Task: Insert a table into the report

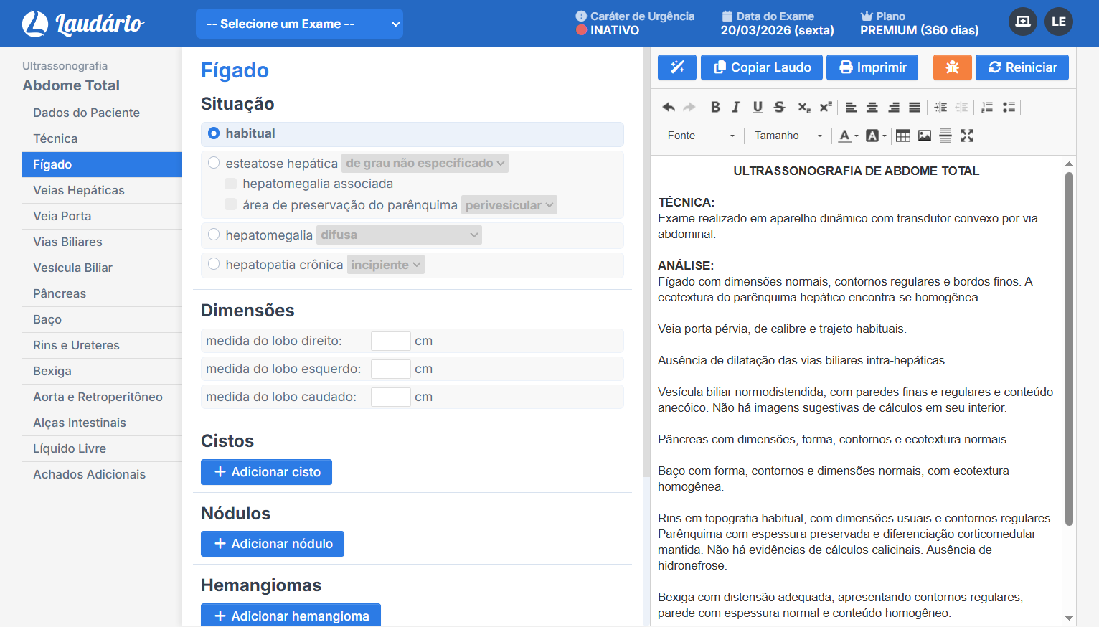Action: (903, 136)
